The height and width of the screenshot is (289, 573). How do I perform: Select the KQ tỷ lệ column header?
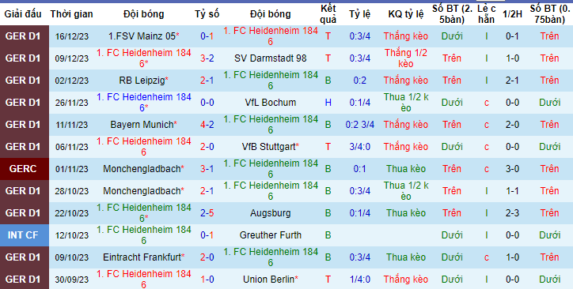(406, 14)
